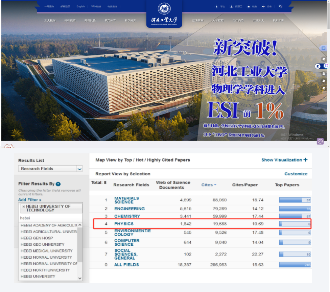Click the purple back-to-top arrow icon
This screenshot has width=330, height=292.
320,141
